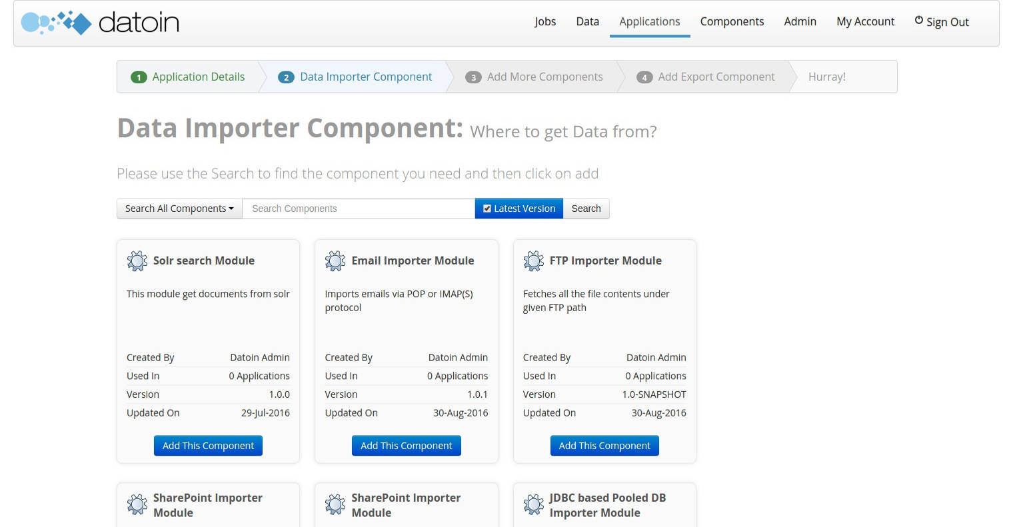
Task: Click the Solr search Module gear icon
Action: [x=137, y=261]
